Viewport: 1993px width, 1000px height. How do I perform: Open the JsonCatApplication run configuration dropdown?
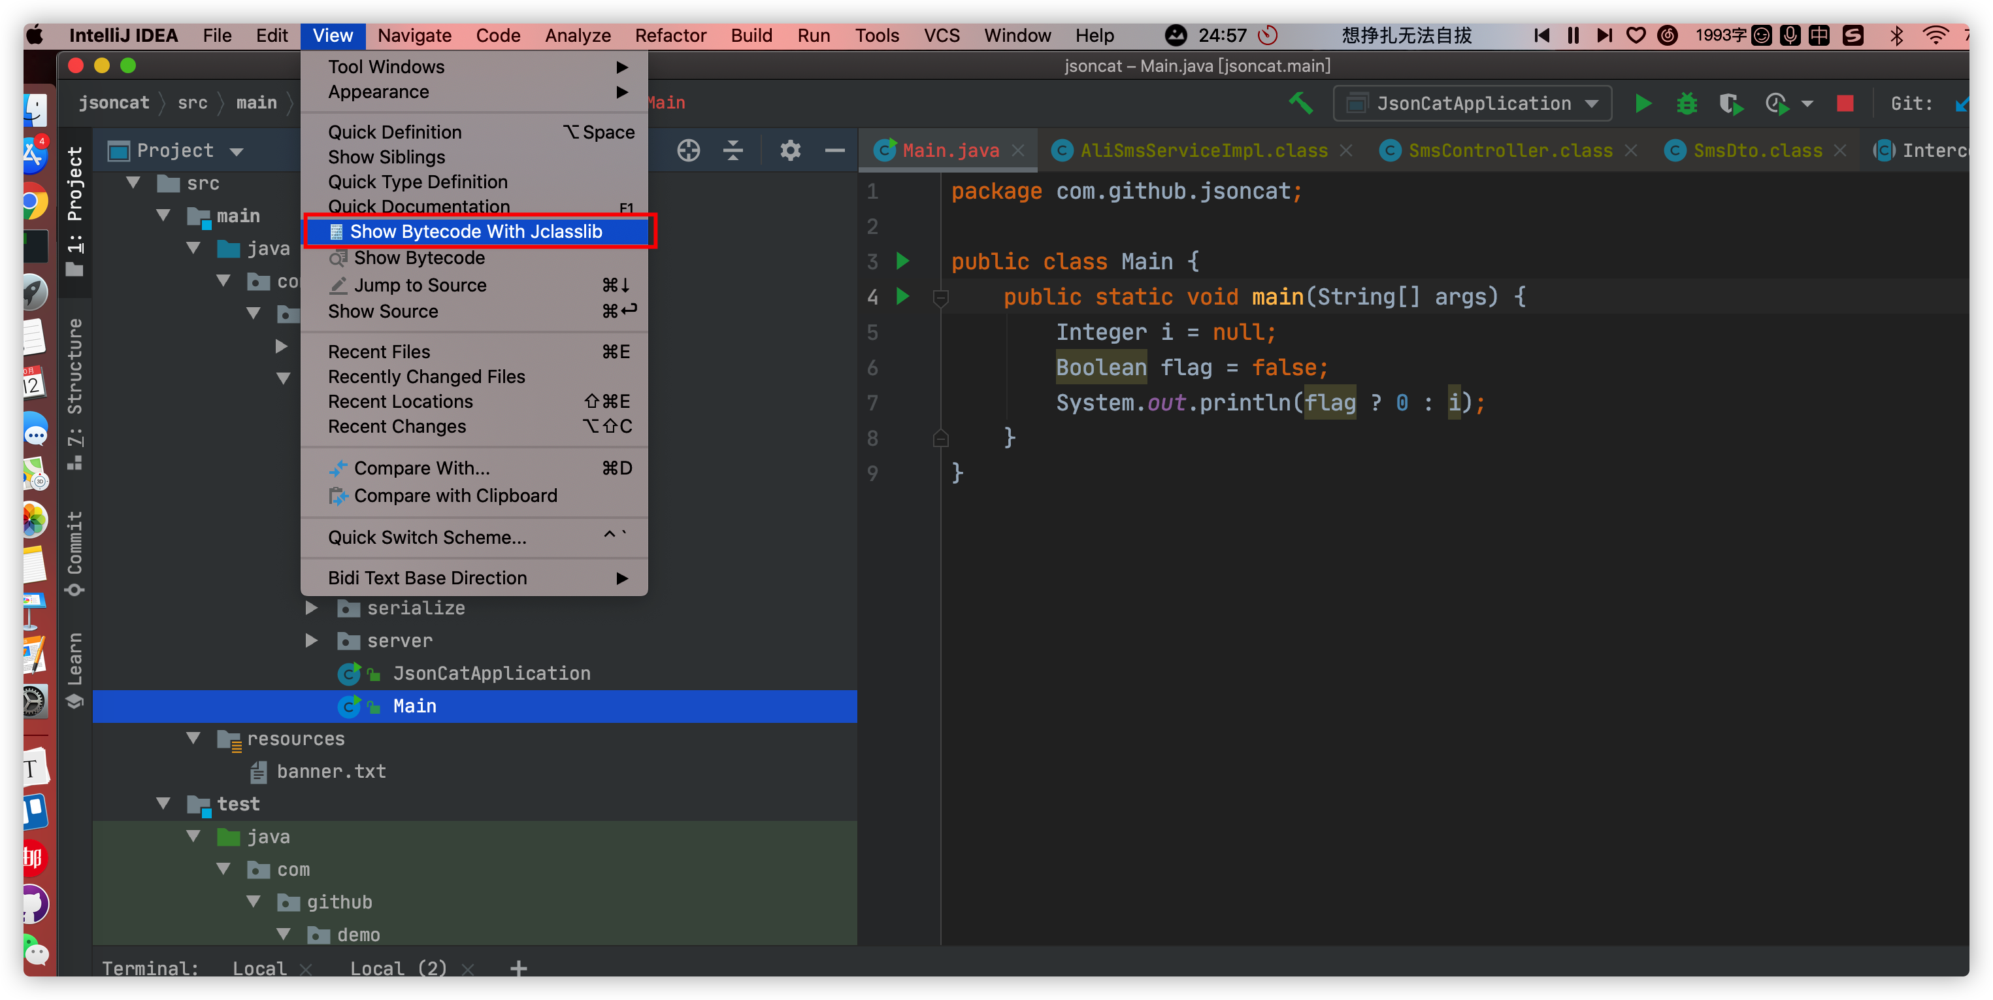[x=1472, y=103]
